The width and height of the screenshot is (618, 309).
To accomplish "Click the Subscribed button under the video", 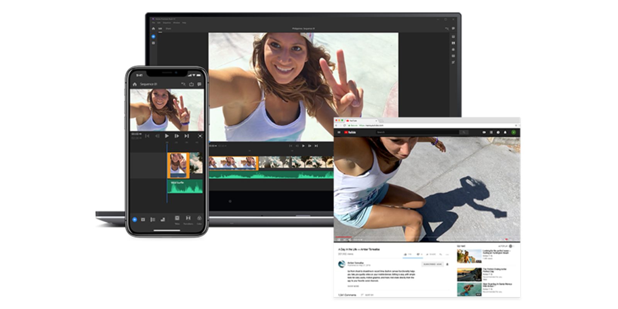I will [432, 264].
